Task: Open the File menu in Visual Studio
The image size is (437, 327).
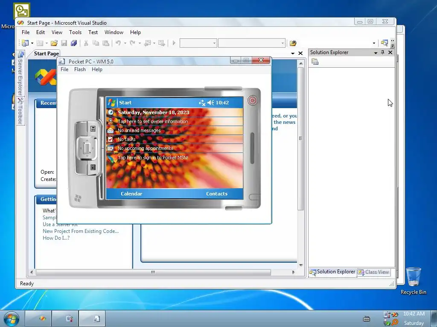Action: pyautogui.click(x=26, y=32)
